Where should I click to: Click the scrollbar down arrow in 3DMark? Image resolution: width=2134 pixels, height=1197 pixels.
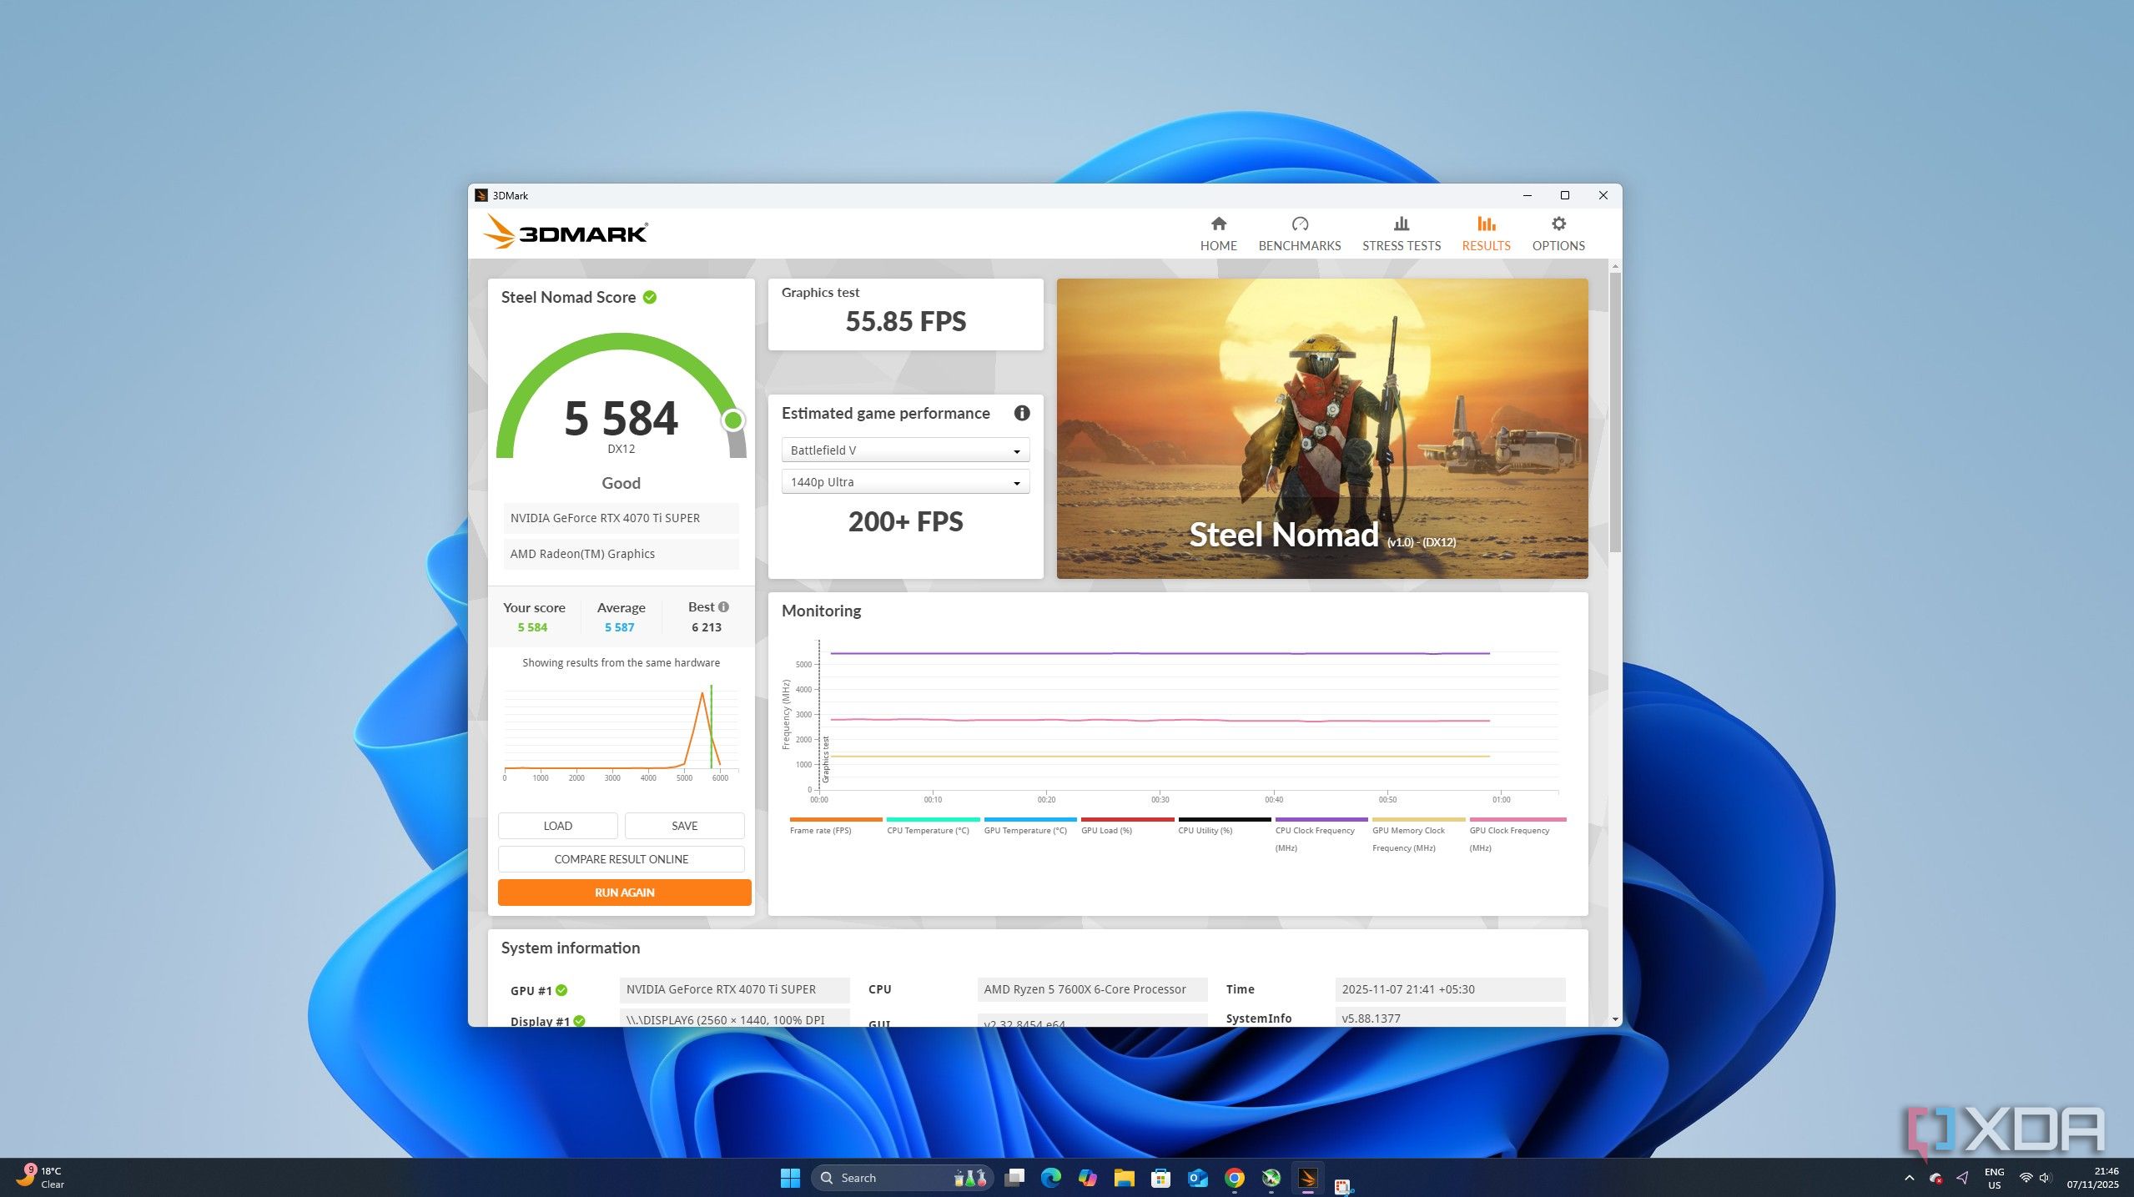point(1615,1019)
